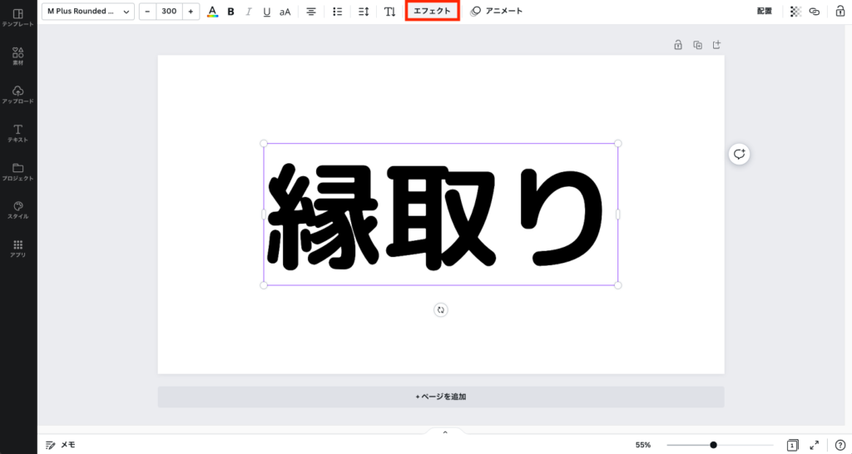Lock the element with toolbar padlock
The height and width of the screenshot is (454, 852).
840,12
